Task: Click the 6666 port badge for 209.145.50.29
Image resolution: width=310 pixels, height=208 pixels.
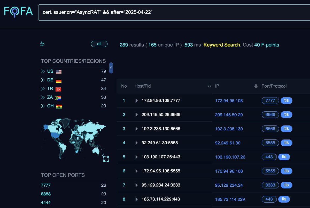Action: coord(270,114)
